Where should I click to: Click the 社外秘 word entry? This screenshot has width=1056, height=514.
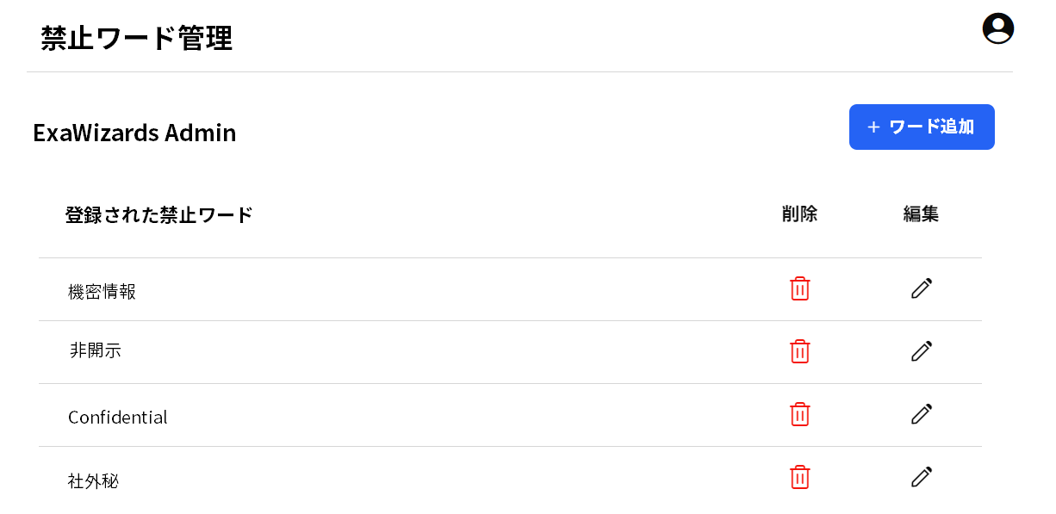93,480
